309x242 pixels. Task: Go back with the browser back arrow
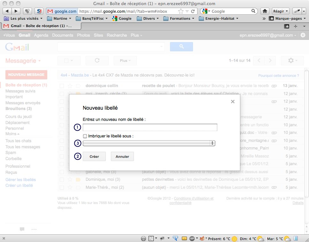(x=7, y=11)
